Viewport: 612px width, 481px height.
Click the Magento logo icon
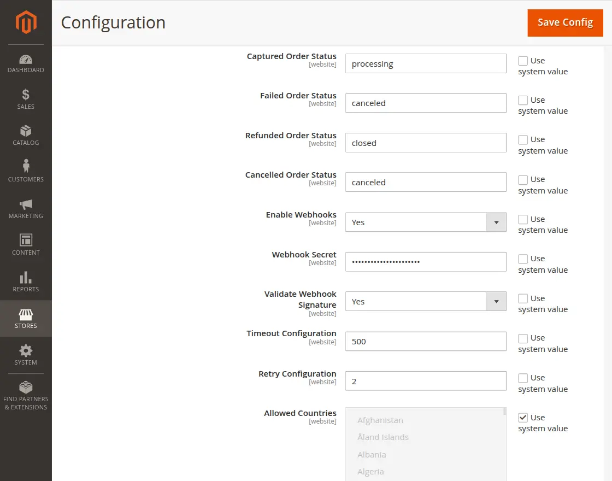26,22
